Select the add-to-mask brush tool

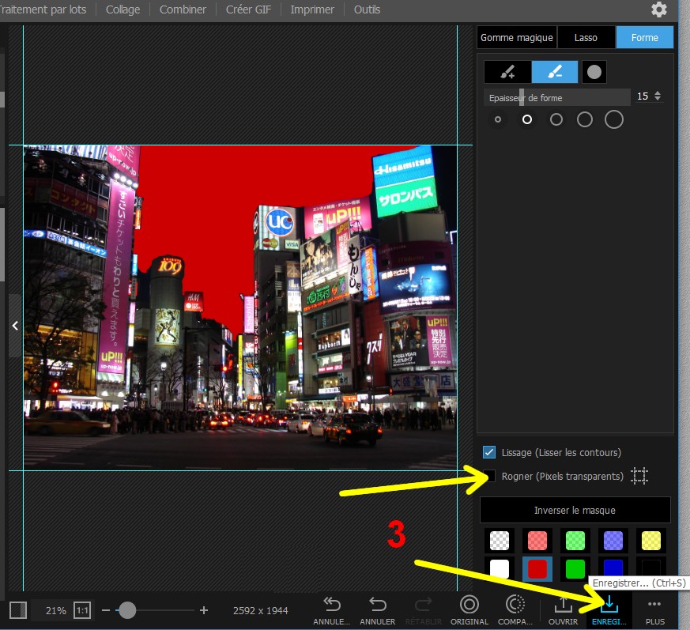pyautogui.click(x=508, y=72)
